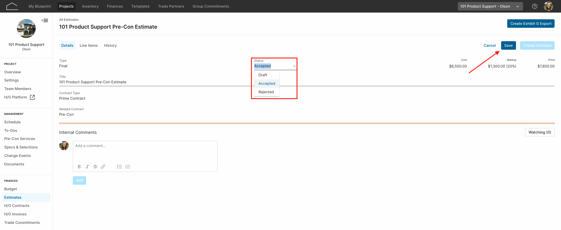
Task: Open Finances in top navigation
Action: pos(115,6)
